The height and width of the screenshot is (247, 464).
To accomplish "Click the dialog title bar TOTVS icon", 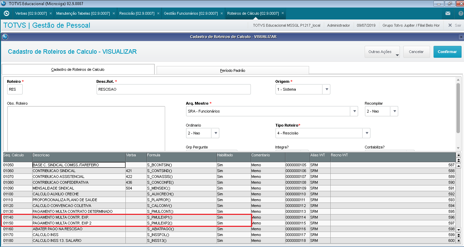I will (5, 37).
